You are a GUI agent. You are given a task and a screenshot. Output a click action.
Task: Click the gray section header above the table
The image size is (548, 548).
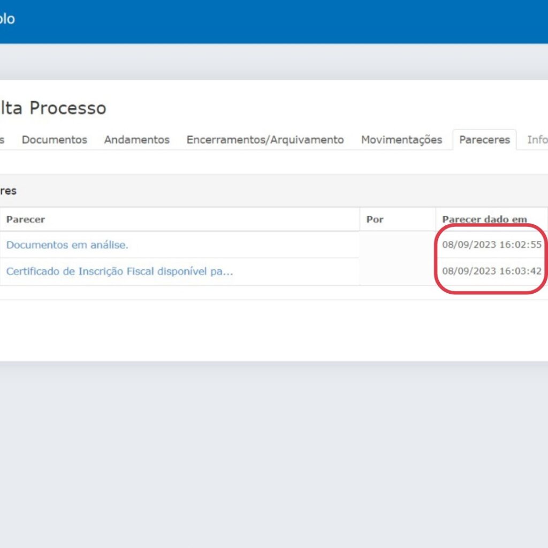[x=268, y=191]
